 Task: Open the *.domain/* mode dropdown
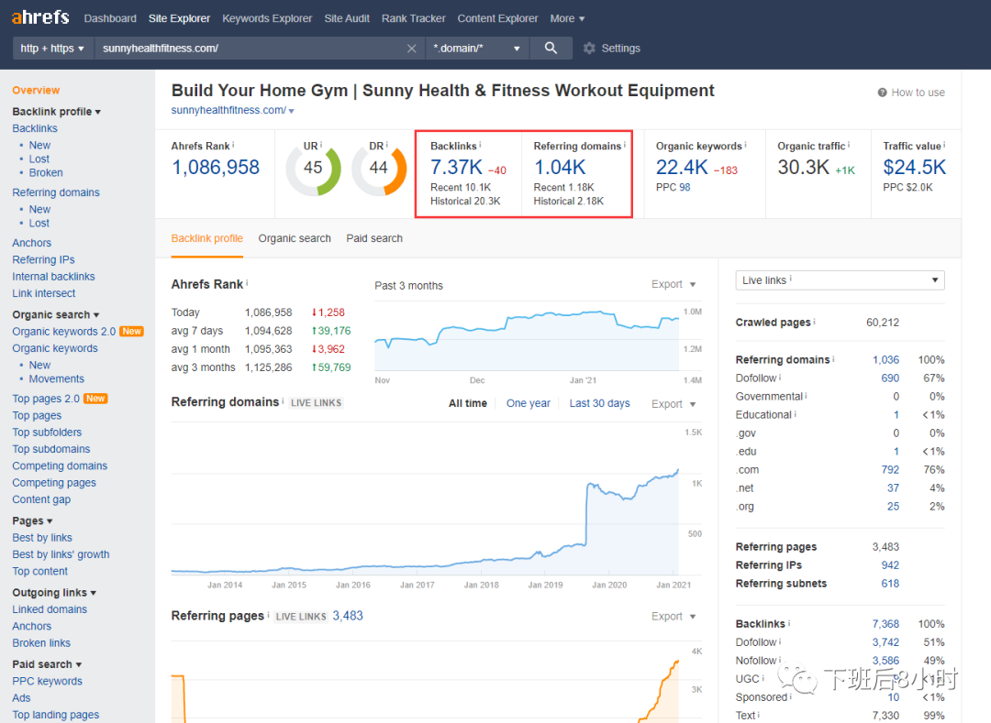pyautogui.click(x=476, y=49)
